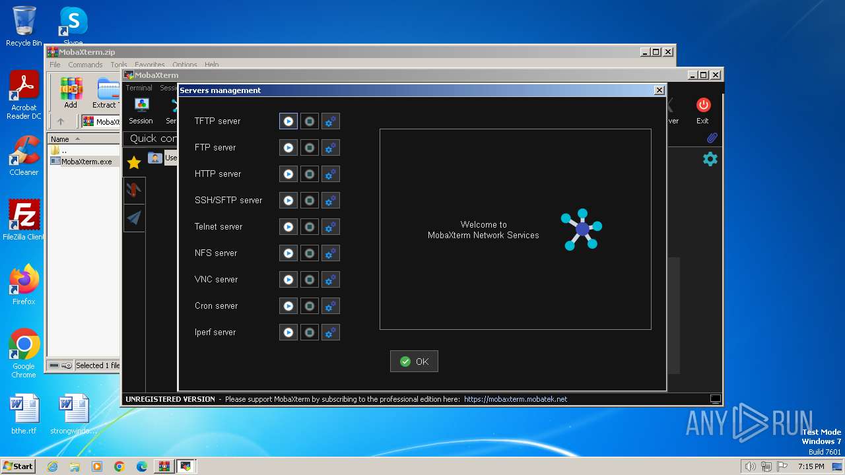The width and height of the screenshot is (845, 475).
Task: Open the CCleaner desktop shortcut
Action: [24, 156]
